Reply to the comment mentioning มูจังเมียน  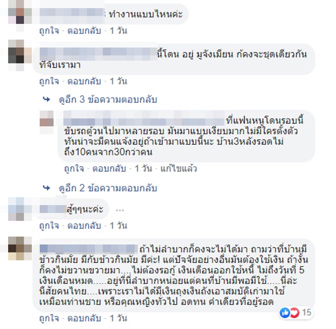click(x=84, y=81)
